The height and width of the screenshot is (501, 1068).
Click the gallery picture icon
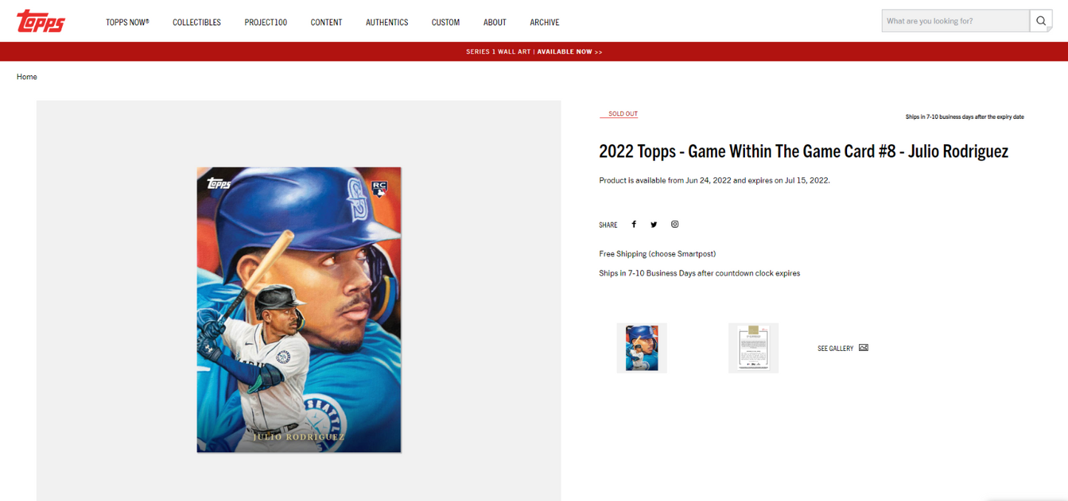tap(863, 348)
